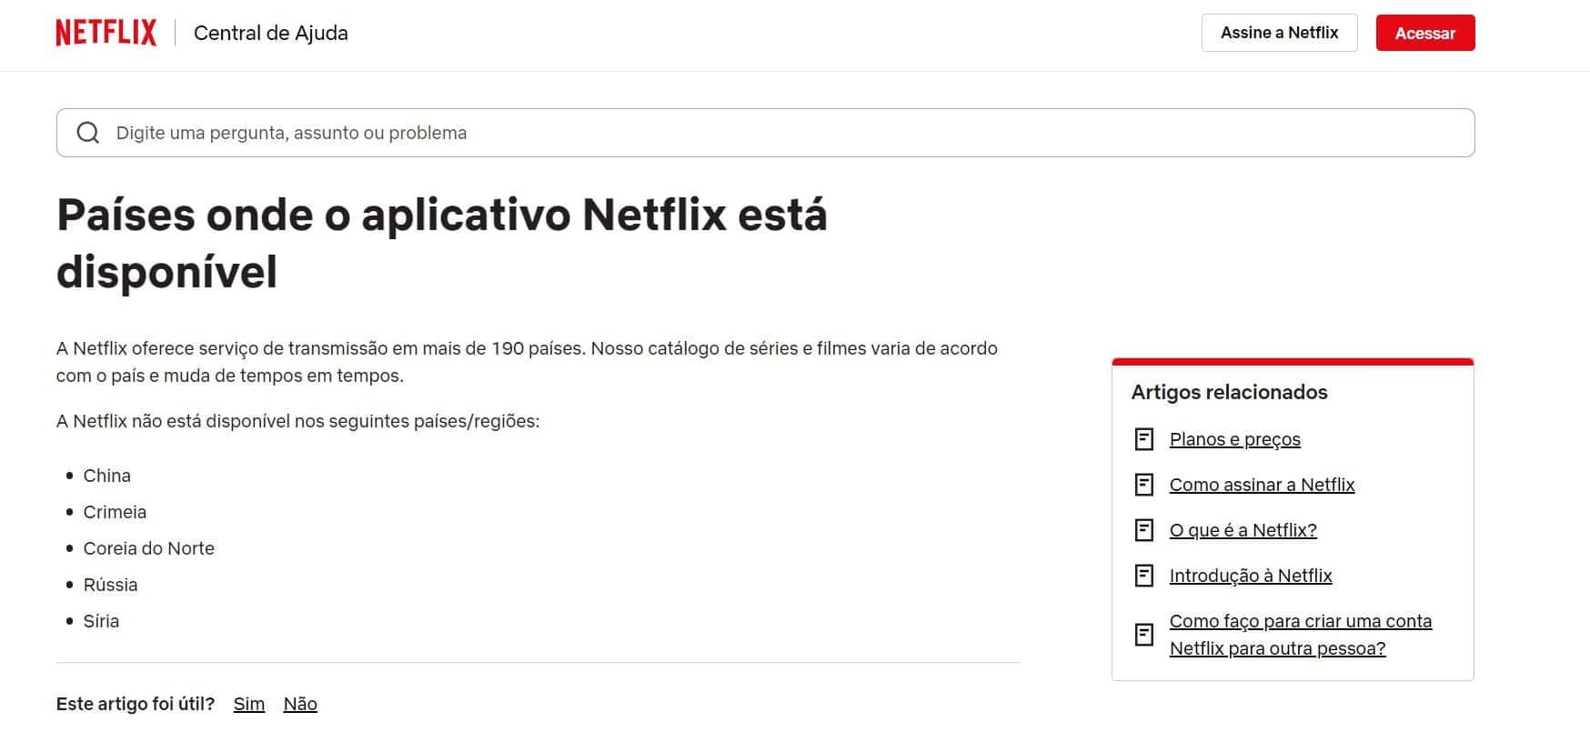The height and width of the screenshot is (742, 1590).
Task: Focus the help search input field
Action: pos(765,133)
